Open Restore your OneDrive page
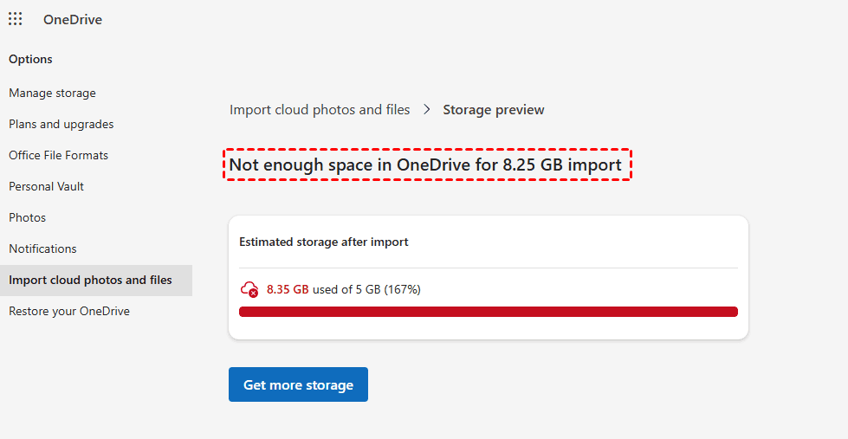This screenshot has width=848, height=439. [x=69, y=311]
